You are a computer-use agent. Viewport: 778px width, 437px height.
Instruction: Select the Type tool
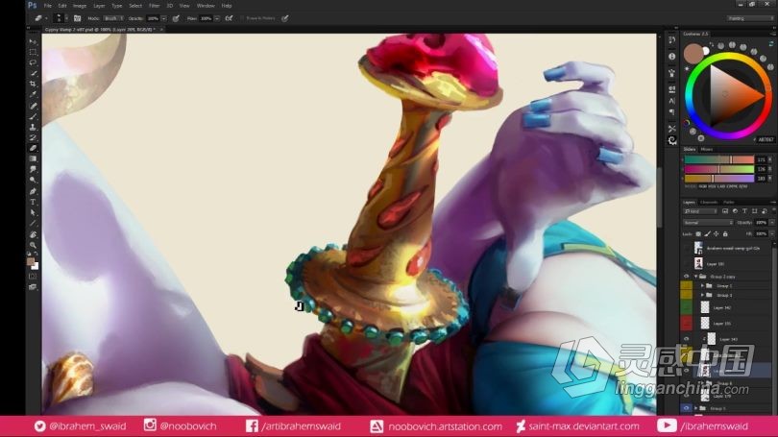pos(33,202)
